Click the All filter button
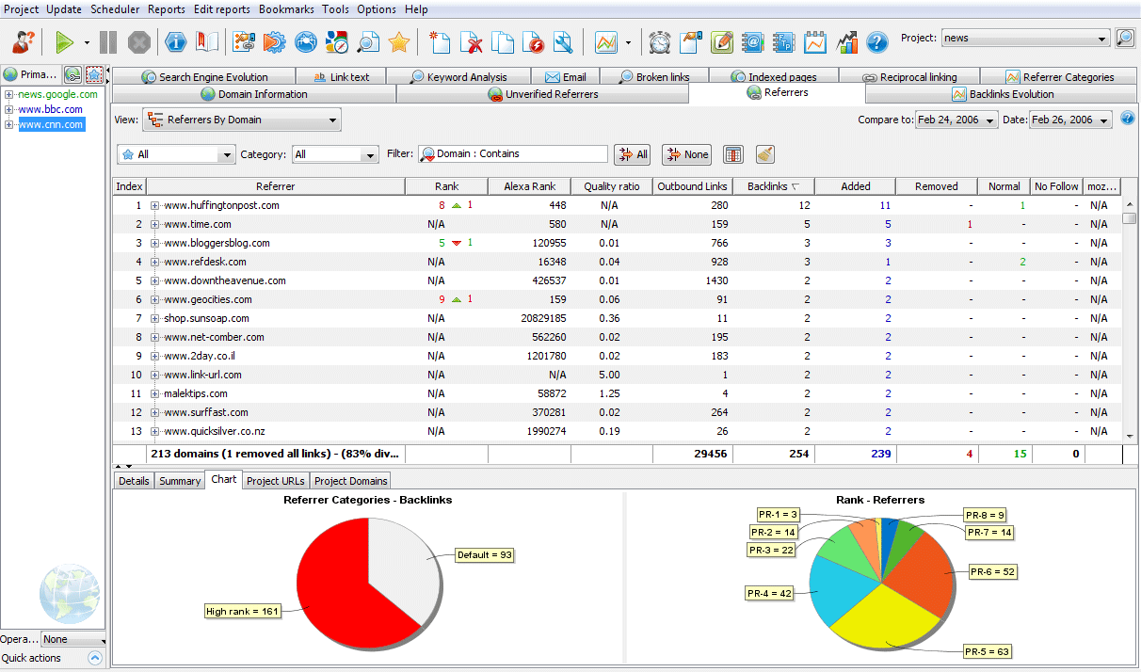Viewport: 1141px width, 672px height. [x=632, y=153]
